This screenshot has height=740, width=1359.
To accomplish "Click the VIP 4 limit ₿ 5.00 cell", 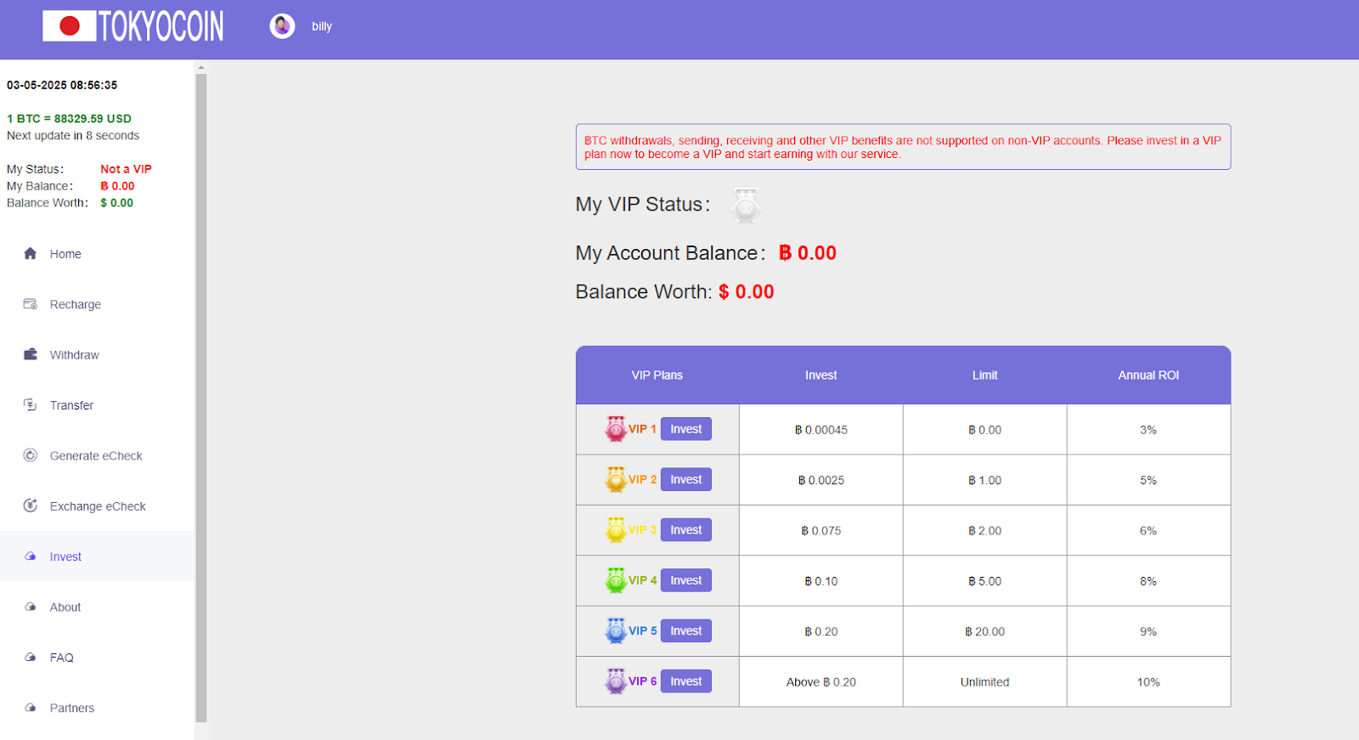I will (x=985, y=581).
